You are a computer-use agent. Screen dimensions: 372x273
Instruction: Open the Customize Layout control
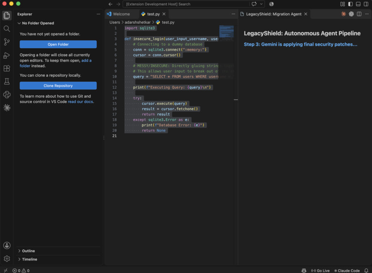point(342,4)
